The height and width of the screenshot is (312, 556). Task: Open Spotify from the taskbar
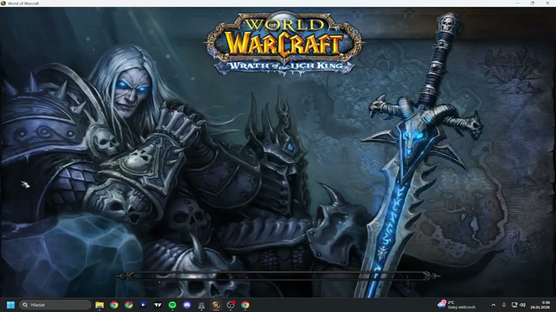point(172,305)
